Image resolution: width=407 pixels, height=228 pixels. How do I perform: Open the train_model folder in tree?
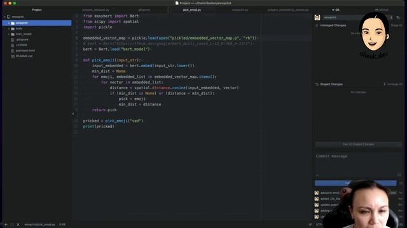click(24, 34)
